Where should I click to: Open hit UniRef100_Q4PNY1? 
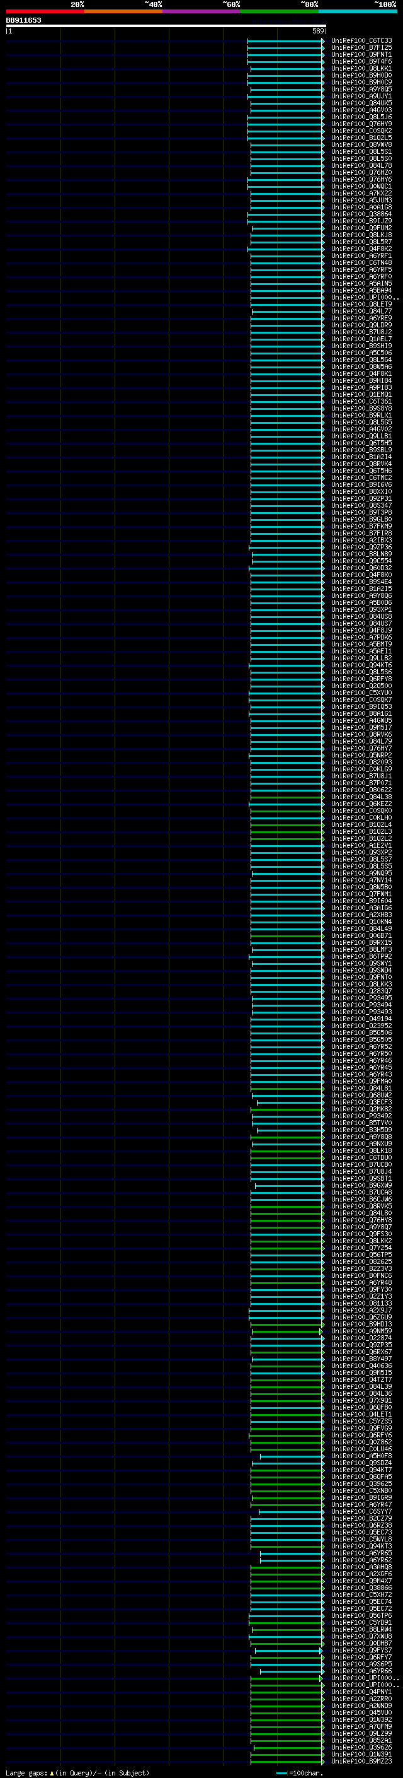(x=361, y=1691)
